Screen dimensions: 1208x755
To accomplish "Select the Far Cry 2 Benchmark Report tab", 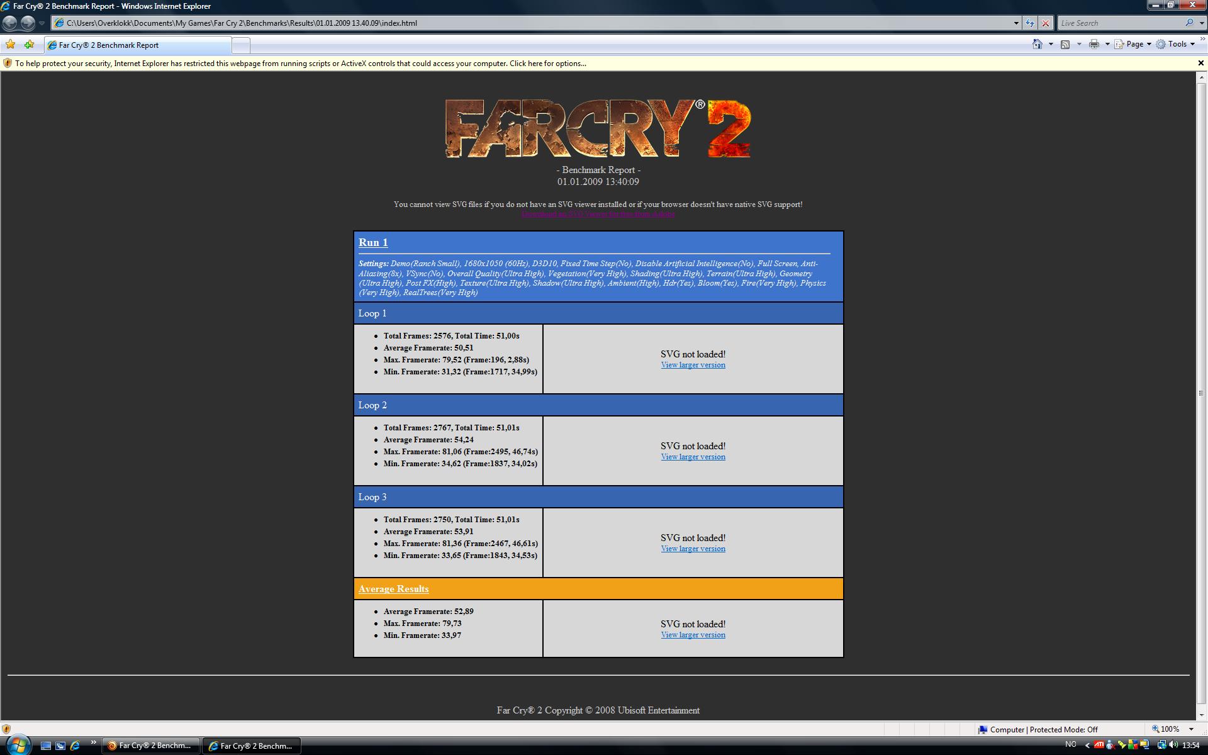I will (137, 45).
